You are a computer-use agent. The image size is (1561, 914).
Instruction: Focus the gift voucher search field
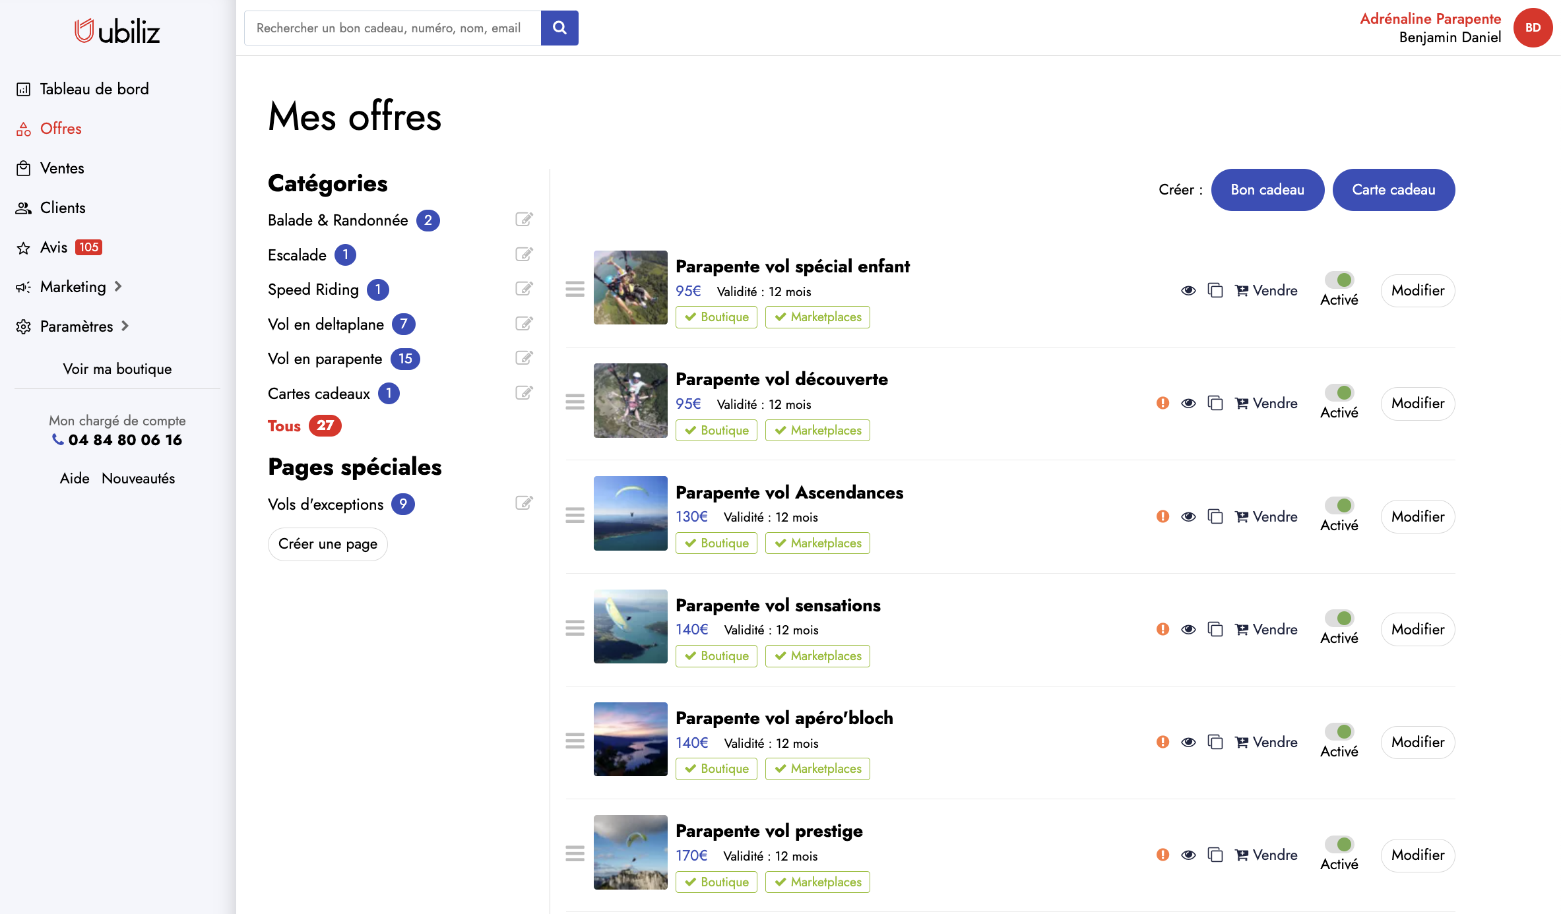[x=393, y=28]
